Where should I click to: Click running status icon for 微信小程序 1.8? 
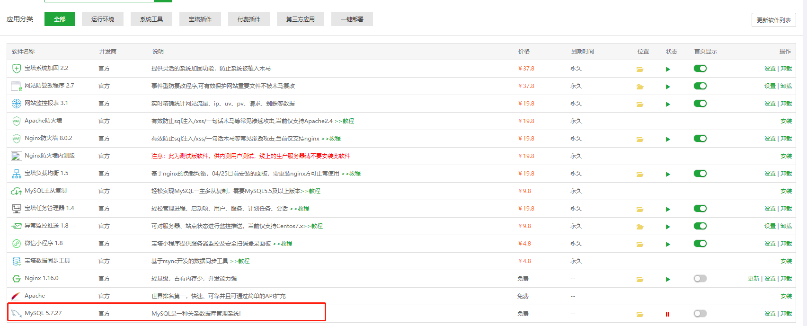coord(668,244)
